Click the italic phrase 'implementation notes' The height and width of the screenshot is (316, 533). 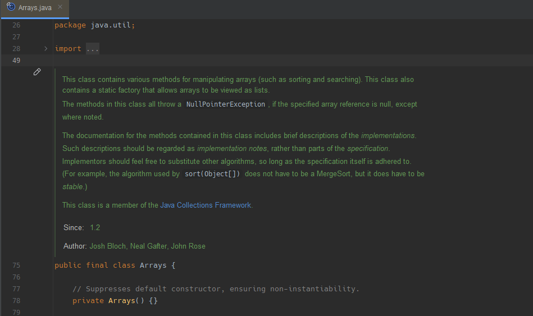coord(232,149)
